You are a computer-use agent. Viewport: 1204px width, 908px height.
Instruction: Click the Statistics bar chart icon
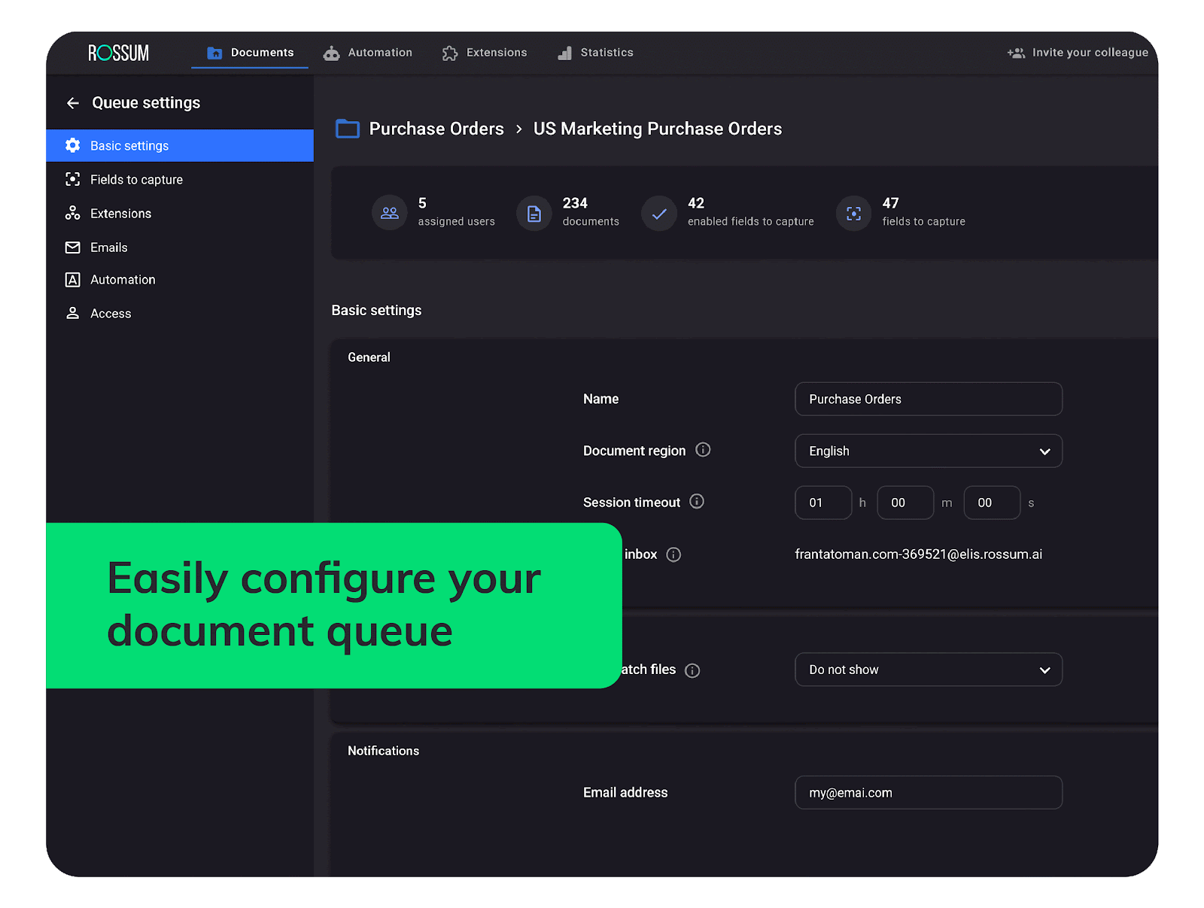point(564,53)
